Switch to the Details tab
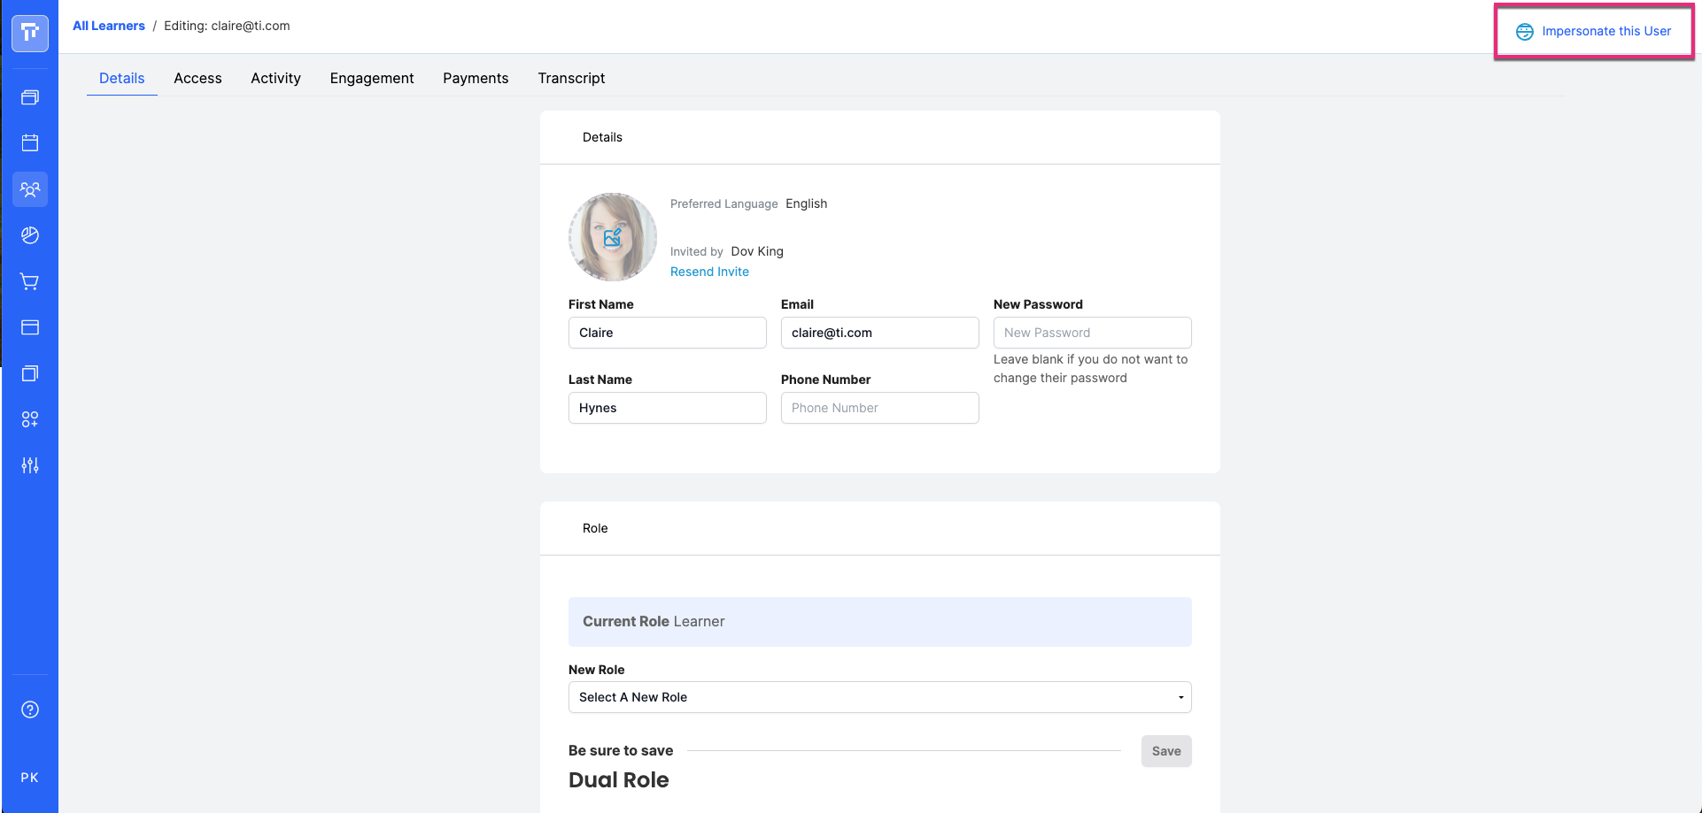Screen dimensions: 1702x813 [x=122, y=78]
